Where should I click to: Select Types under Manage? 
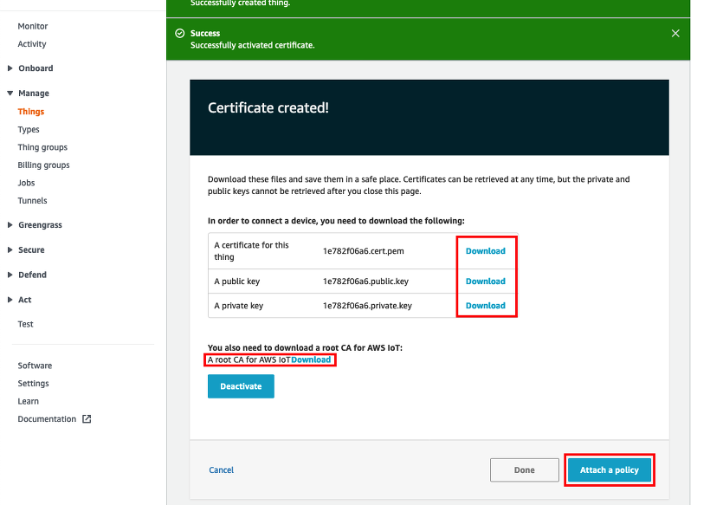coord(29,130)
